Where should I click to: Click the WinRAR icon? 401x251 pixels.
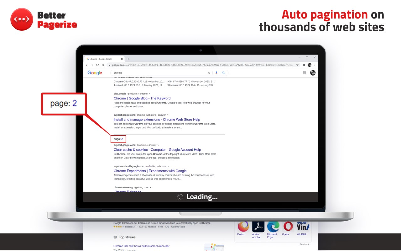point(303,226)
